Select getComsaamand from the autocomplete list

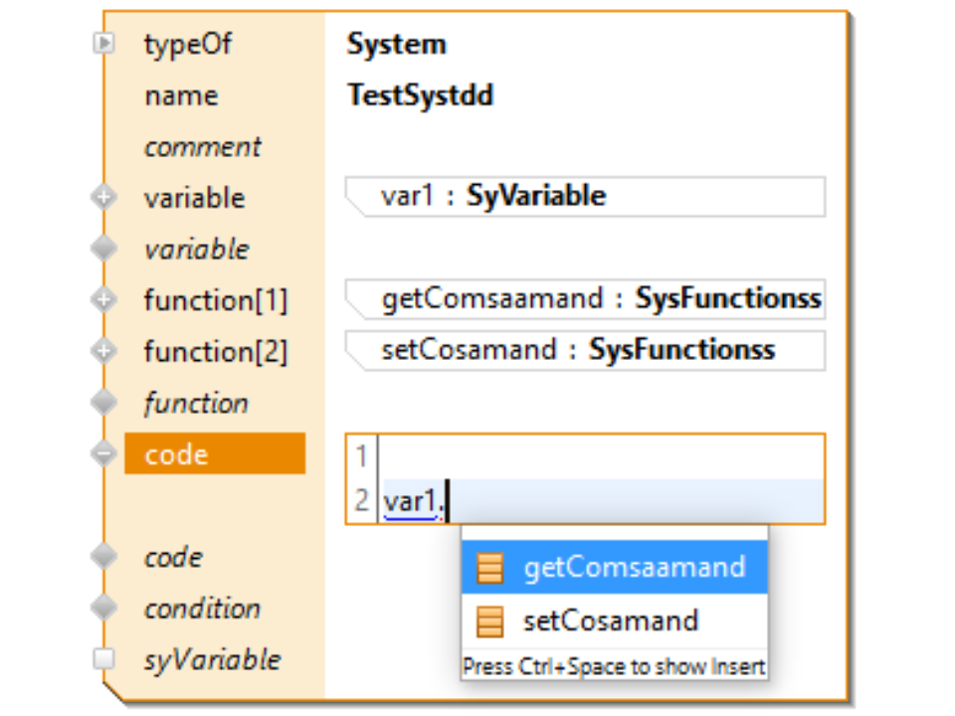tap(634, 568)
